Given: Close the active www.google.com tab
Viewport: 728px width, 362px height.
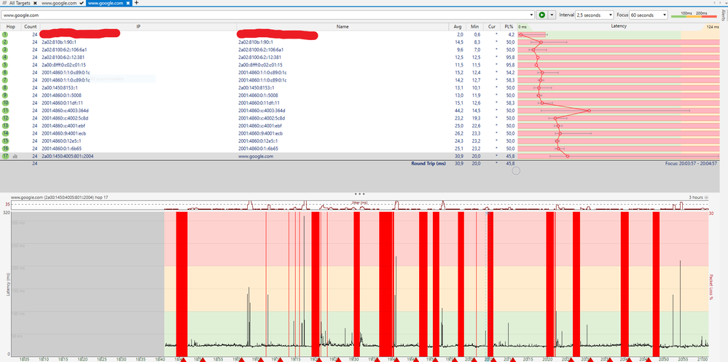Looking at the screenshot, I should pyautogui.click(x=128, y=4).
